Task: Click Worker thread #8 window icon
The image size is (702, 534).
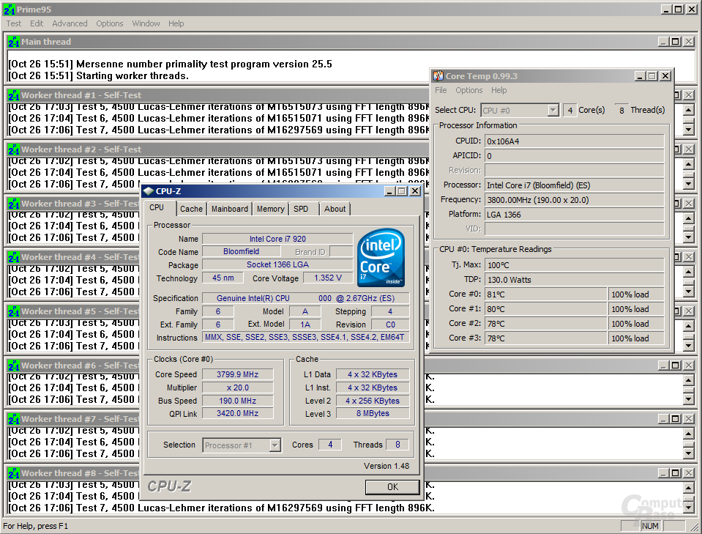Action: click(x=13, y=473)
